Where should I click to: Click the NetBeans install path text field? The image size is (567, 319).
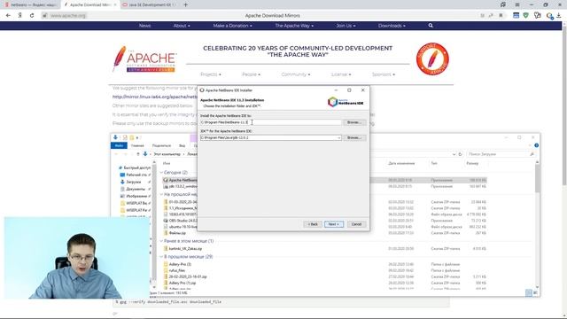pos(271,122)
